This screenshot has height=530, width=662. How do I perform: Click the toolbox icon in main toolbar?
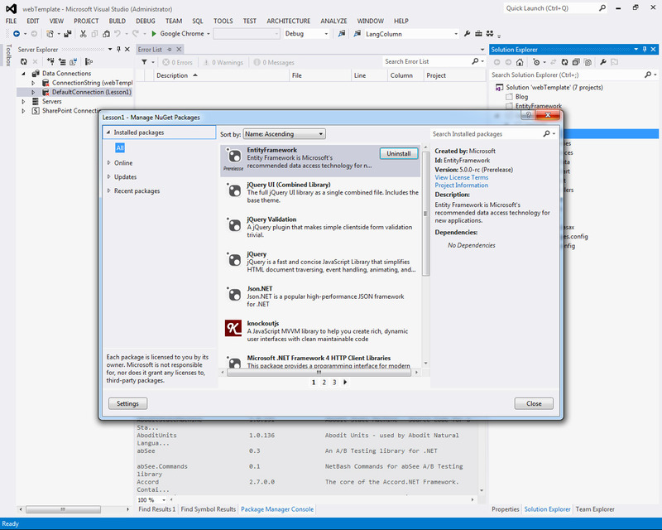click(478, 33)
